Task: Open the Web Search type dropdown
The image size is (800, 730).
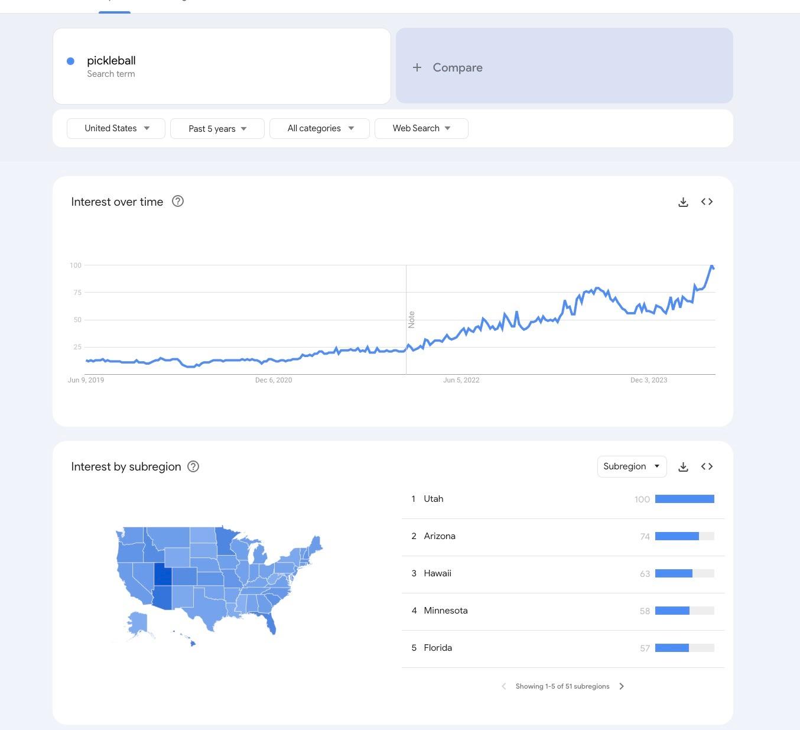Action: [421, 128]
